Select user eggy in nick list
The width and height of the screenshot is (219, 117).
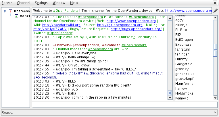pos(179,20)
